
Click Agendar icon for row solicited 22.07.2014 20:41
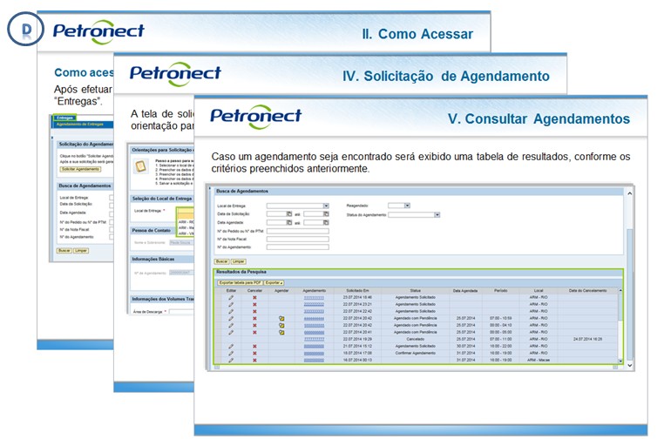281,333
